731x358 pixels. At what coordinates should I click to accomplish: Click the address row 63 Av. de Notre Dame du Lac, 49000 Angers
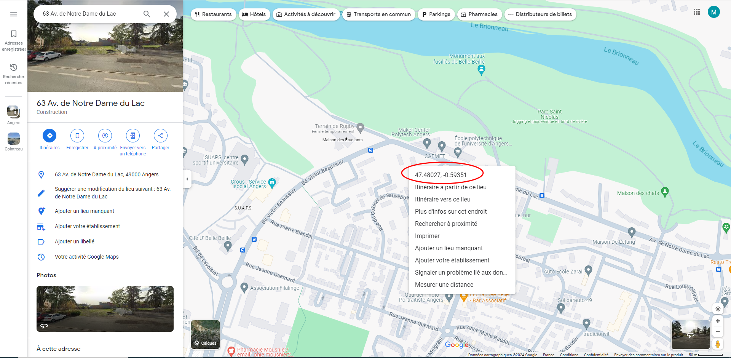[x=105, y=174]
